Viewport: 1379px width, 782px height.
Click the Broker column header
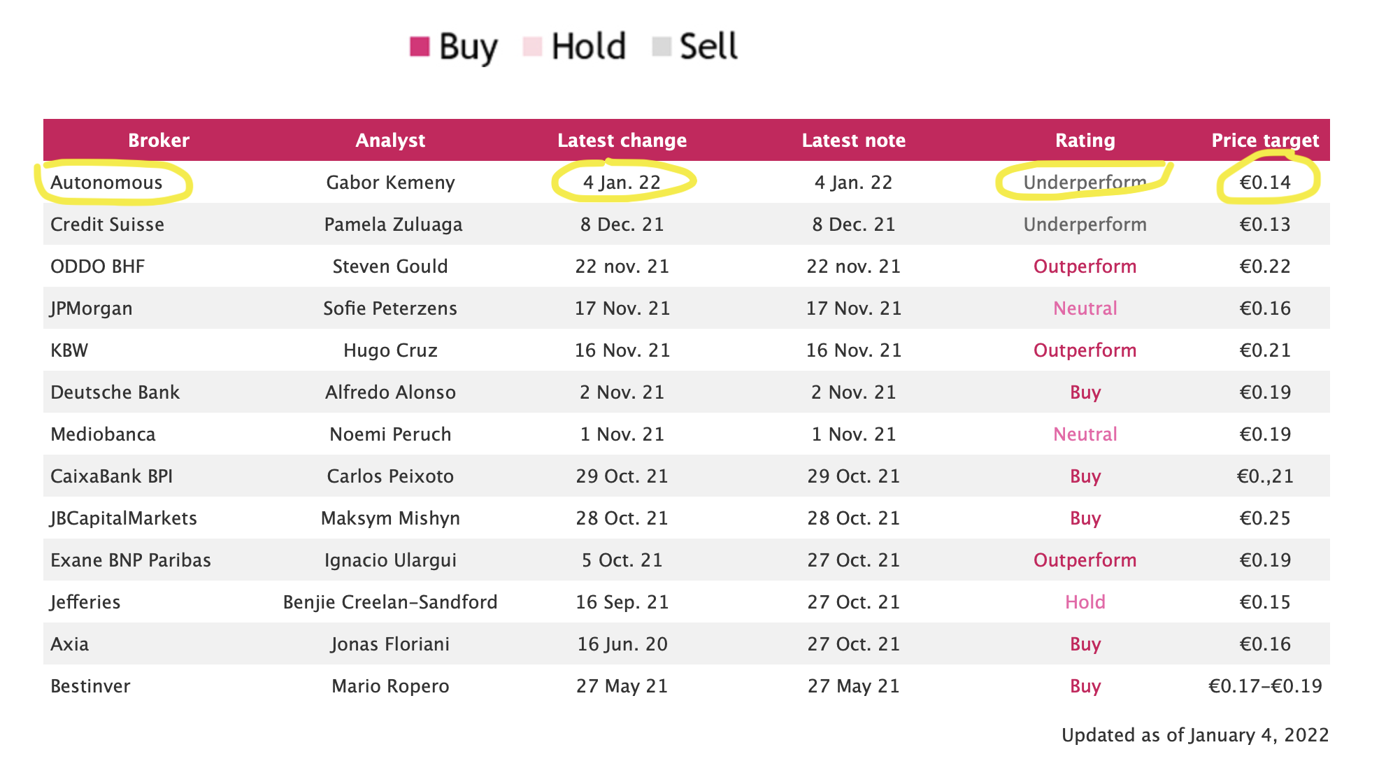[159, 141]
